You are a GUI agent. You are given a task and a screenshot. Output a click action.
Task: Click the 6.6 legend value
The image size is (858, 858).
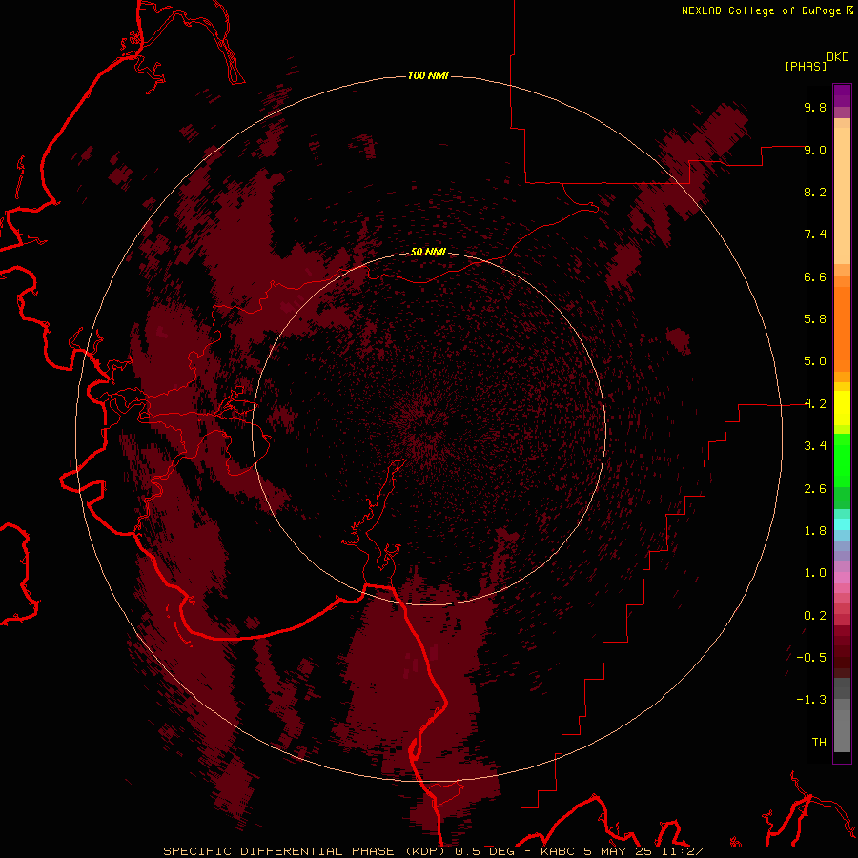(x=815, y=276)
